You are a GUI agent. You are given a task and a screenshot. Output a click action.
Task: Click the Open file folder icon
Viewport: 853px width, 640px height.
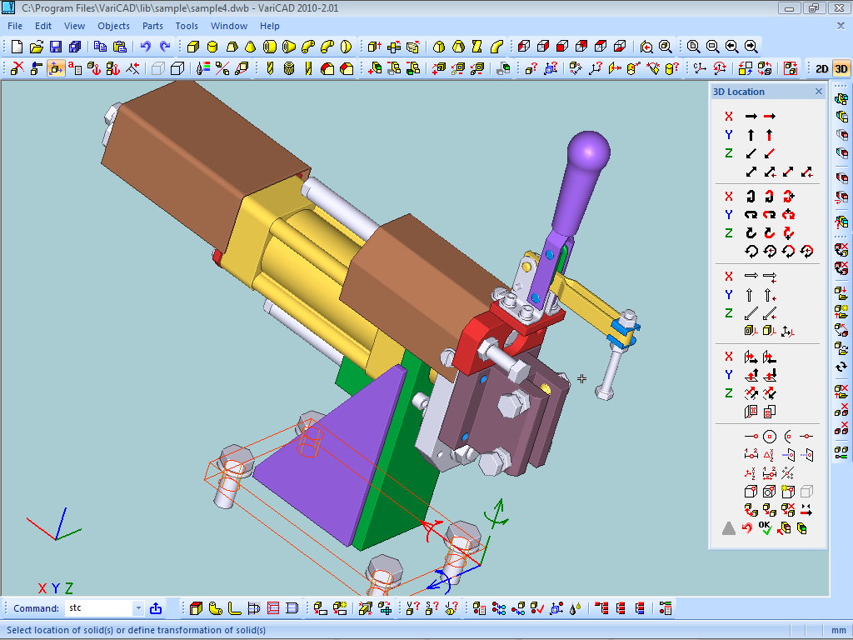(x=37, y=47)
